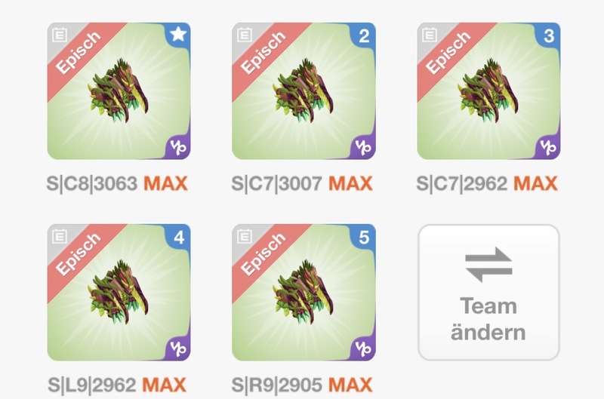The height and width of the screenshot is (399, 604).
Task: Click the number 3 slot badge
Action: click(x=548, y=35)
